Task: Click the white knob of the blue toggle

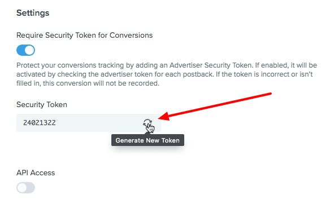Action: click(29, 50)
